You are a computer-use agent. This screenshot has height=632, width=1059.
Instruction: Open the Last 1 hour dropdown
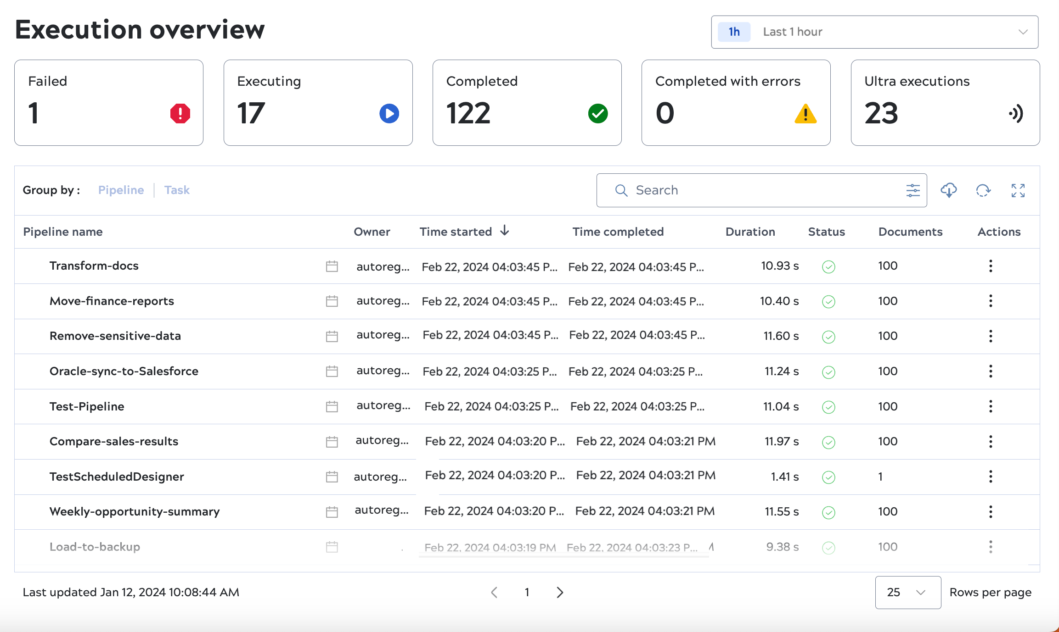click(874, 32)
